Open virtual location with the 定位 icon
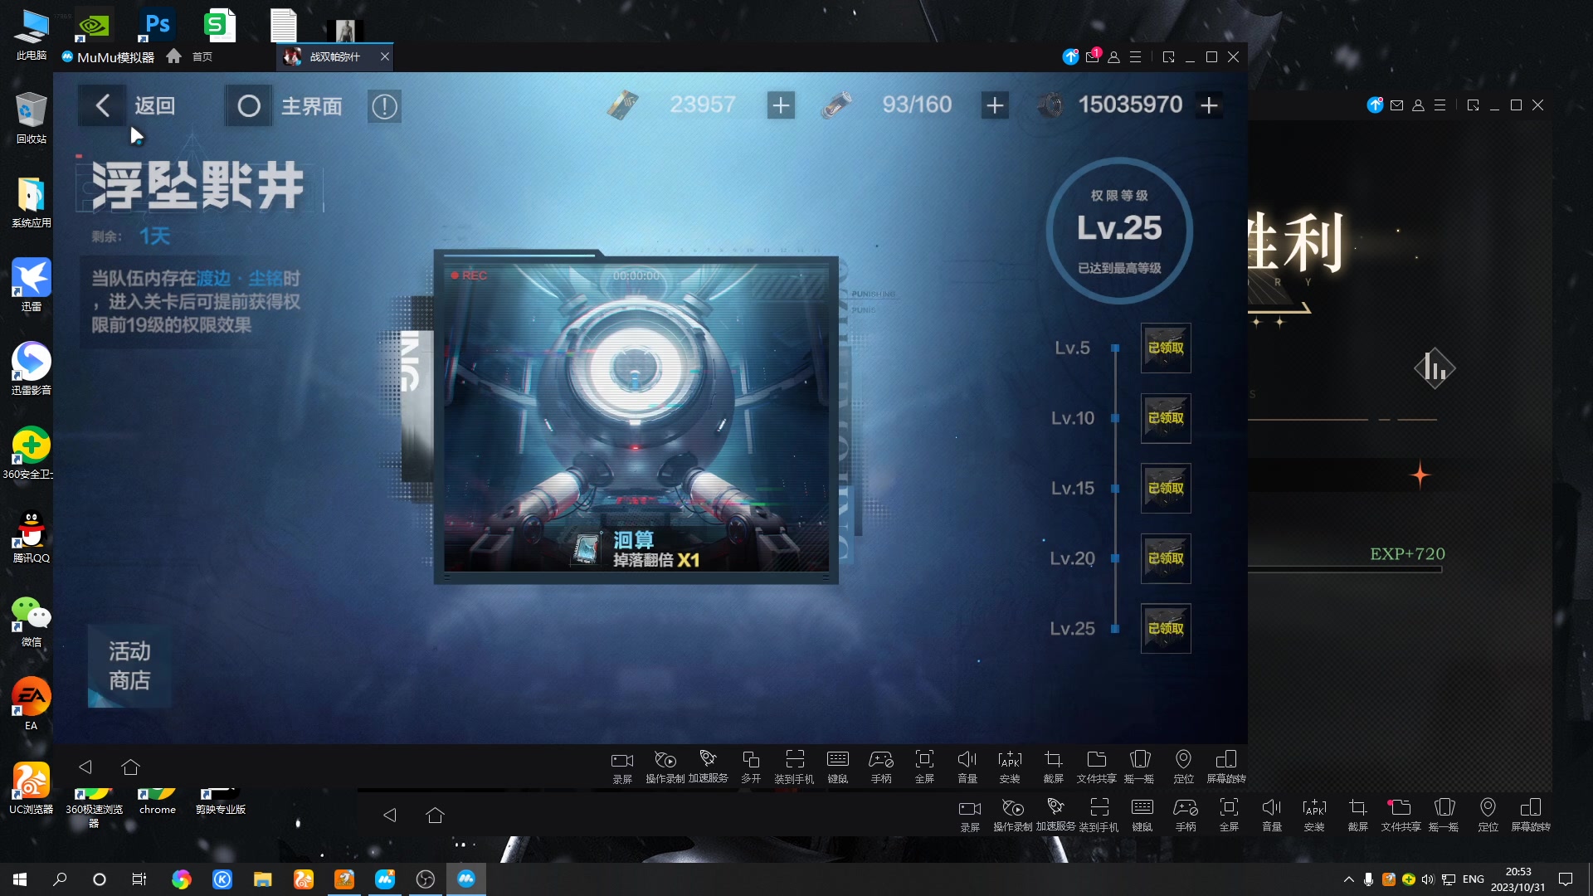The height and width of the screenshot is (896, 1593). (1184, 765)
